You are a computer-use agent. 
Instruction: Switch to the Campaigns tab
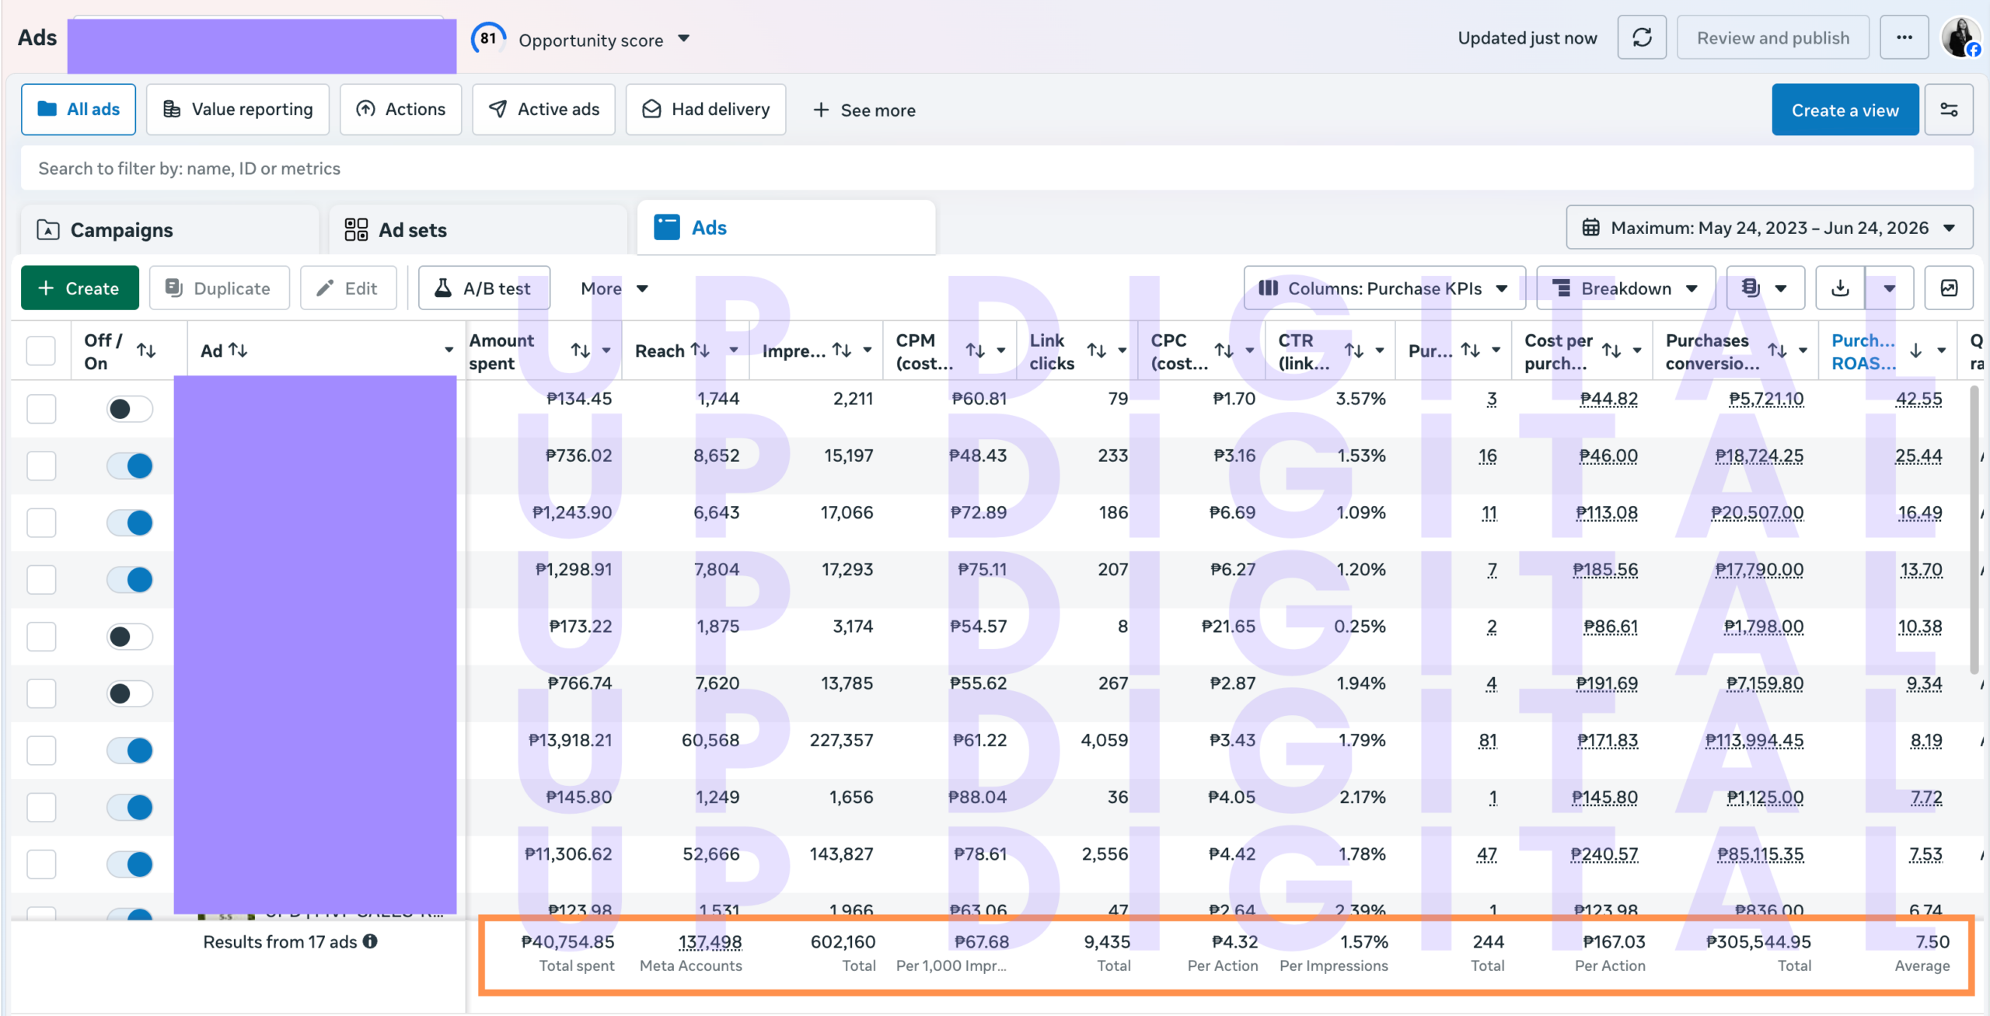pyautogui.click(x=169, y=230)
